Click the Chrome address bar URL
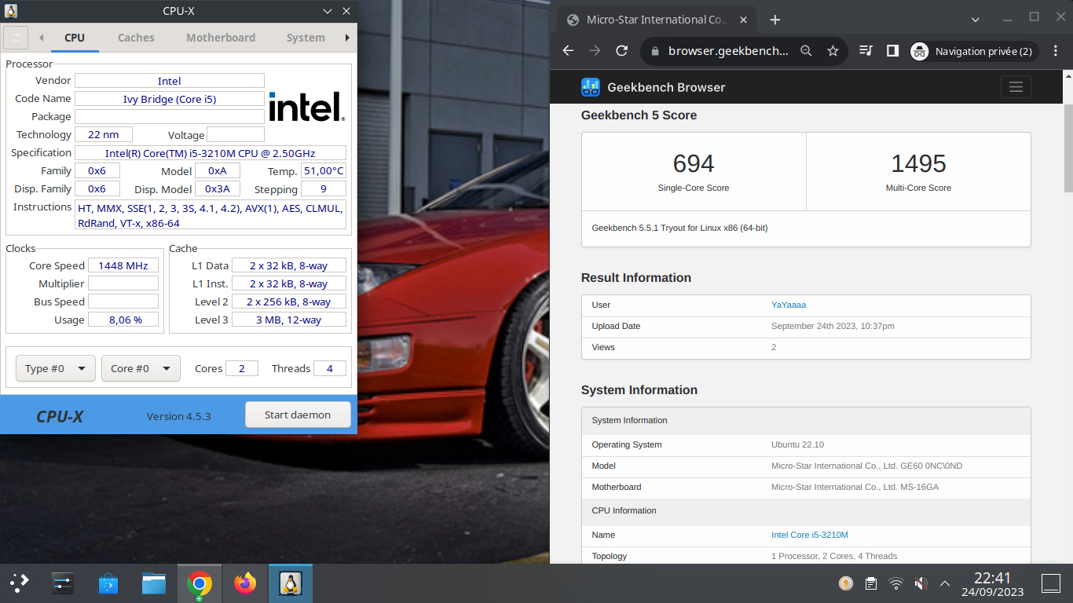1073x603 pixels. [728, 51]
